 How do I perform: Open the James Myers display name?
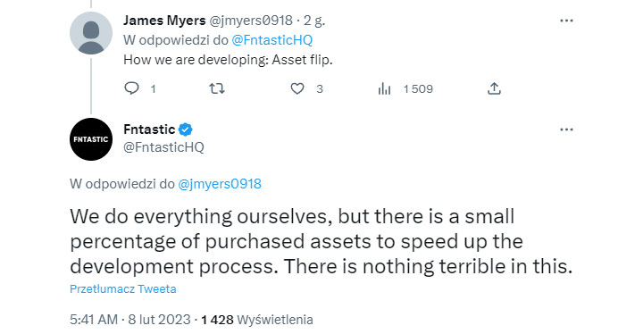click(x=164, y=21)
